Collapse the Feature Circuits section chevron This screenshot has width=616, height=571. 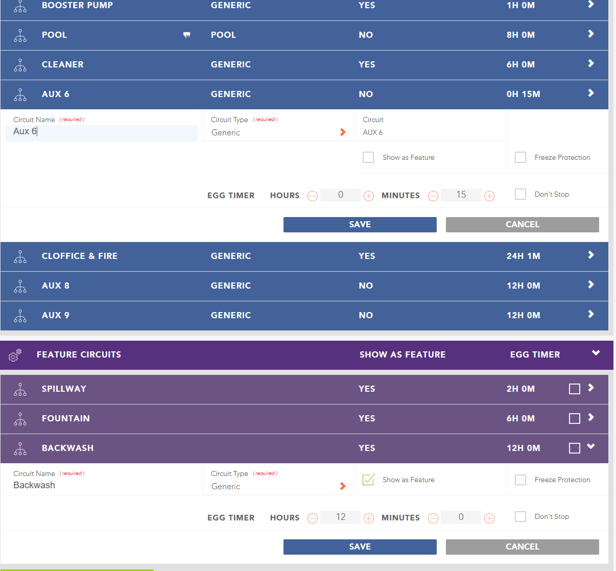pos(596,353)
